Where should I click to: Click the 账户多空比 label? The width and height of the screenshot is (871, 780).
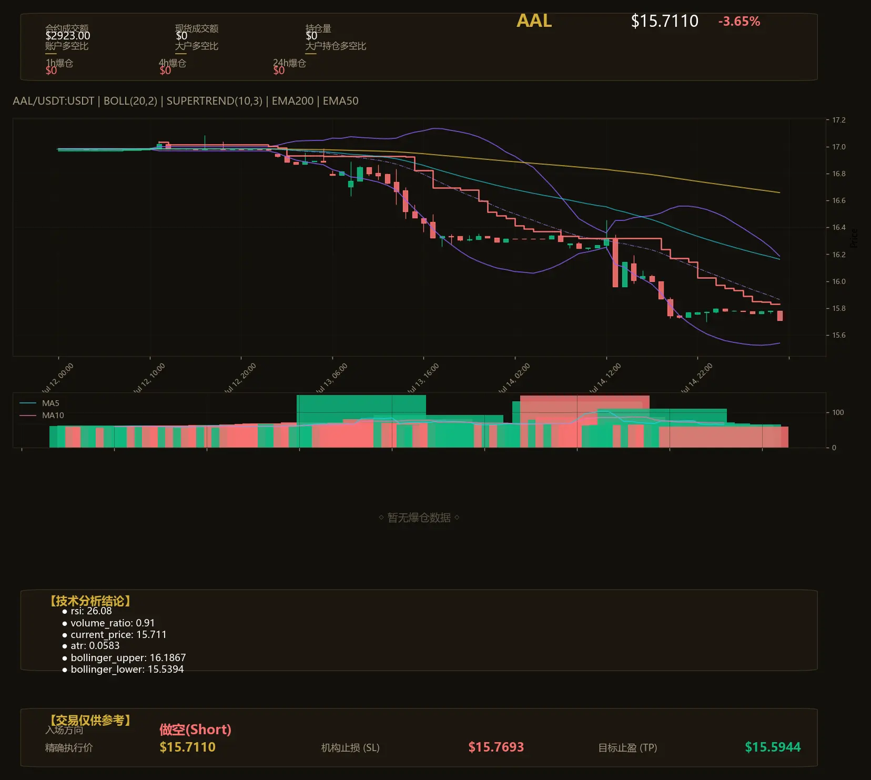(x=67, y=46)
